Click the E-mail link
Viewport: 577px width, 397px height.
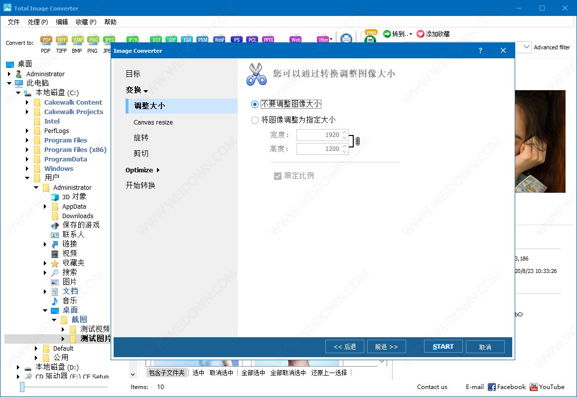click(475, 387)
